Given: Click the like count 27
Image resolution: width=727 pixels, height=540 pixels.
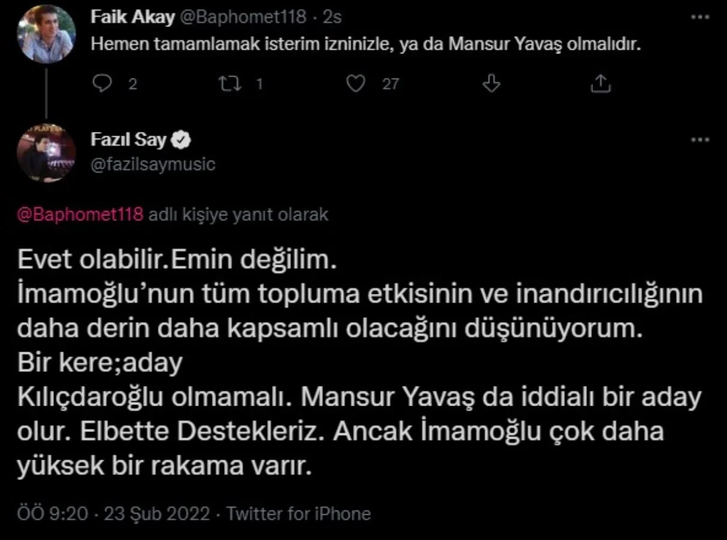Looking at the screenshot, I should 390,85.
